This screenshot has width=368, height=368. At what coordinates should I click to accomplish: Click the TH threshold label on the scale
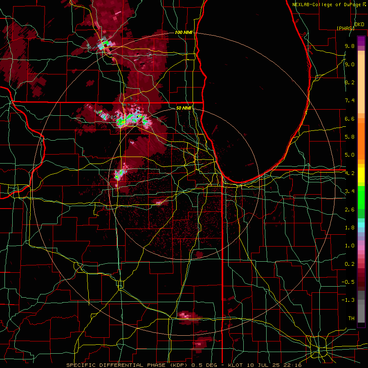[x=351, y=319]
